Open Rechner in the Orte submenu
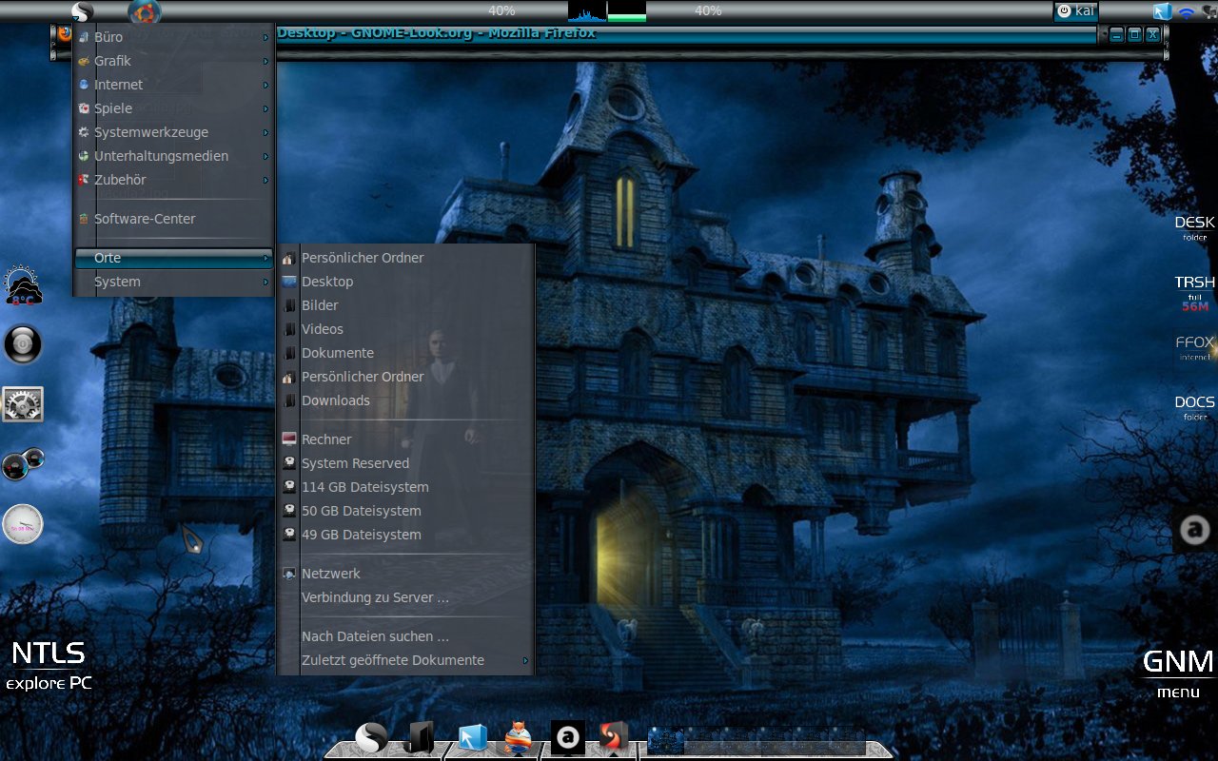 (x=405, y=439)
